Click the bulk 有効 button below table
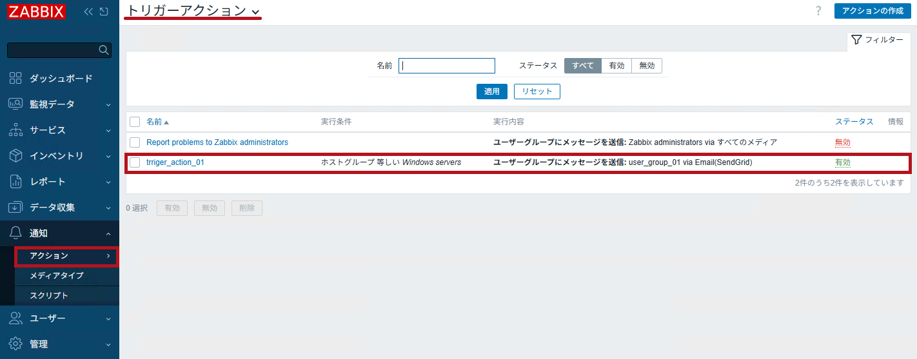Viewport: 917px width, 359px height. click(x=172, y=208)
